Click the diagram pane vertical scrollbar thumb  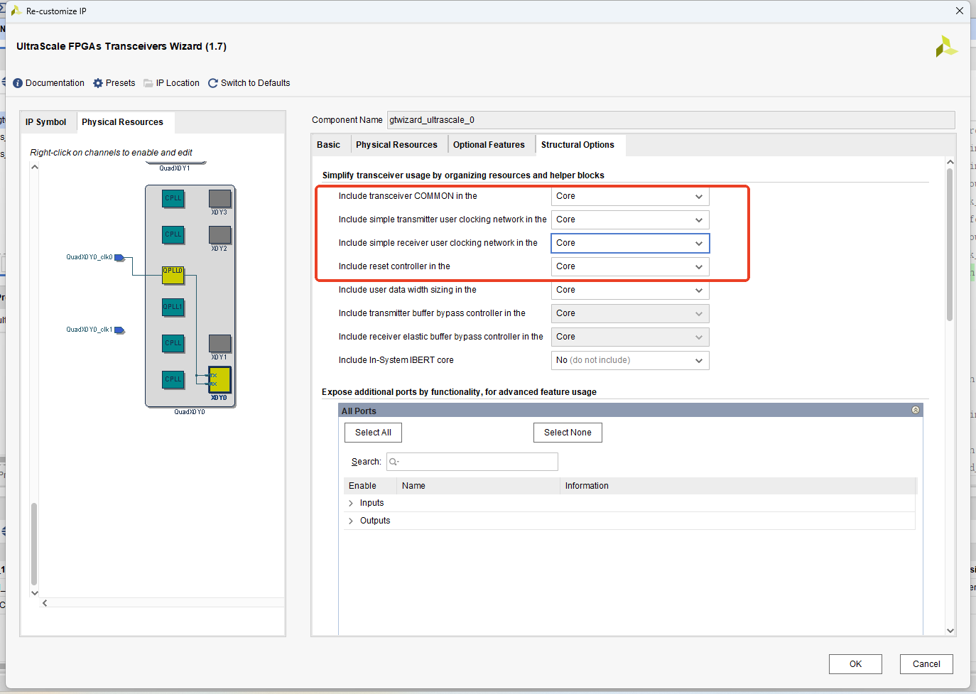point(34,543)
